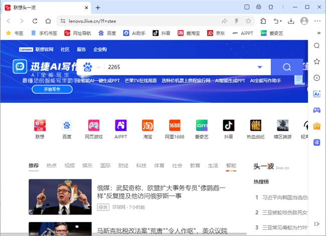326x236 pixels.
Task: Open the 联想官网 top link
Action: [x=44, y=49]
